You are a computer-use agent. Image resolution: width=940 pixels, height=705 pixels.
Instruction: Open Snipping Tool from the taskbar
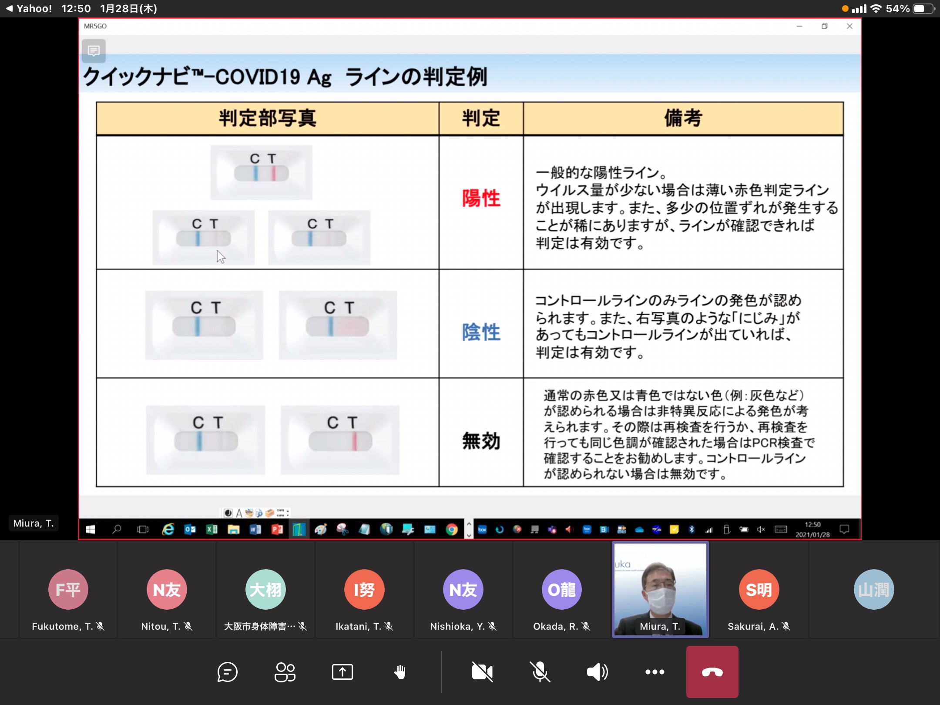click(342, 530)
